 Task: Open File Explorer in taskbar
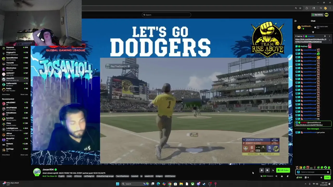[x=181, y=184]
